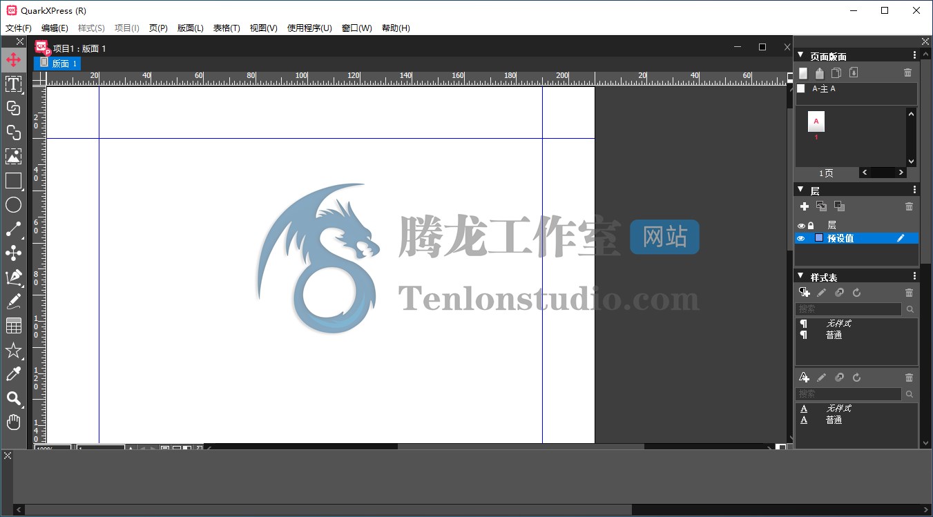Viewport: 933px width, 517px height.
Task: Create new character style sheet icon
Action: (x=804, y=378)
